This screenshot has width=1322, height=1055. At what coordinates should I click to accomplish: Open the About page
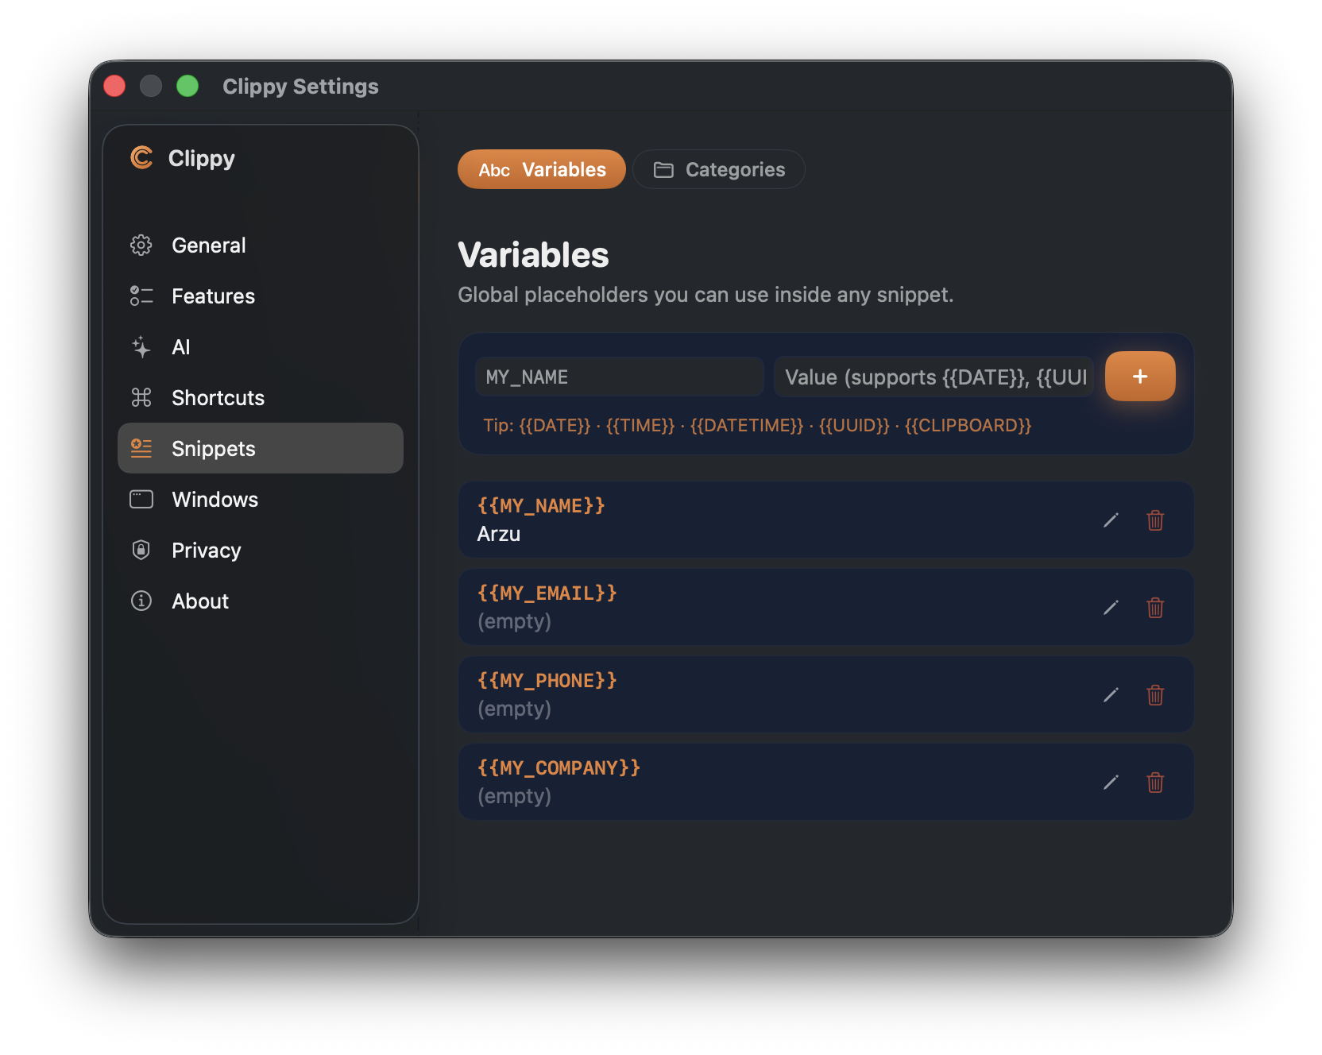(x=261, y=601)
